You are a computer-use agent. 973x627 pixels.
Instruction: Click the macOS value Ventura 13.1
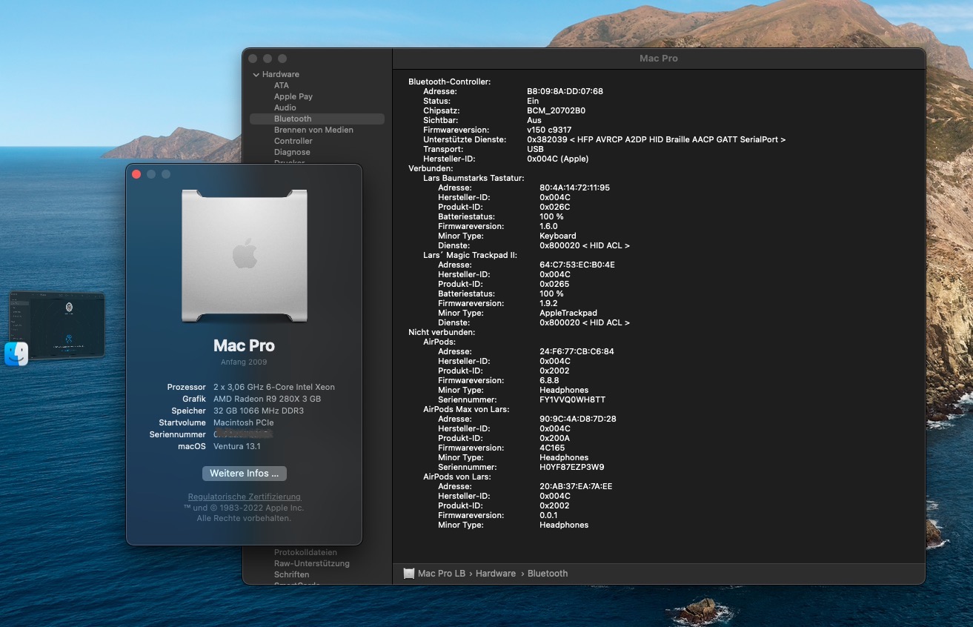[x=237, y=446]
